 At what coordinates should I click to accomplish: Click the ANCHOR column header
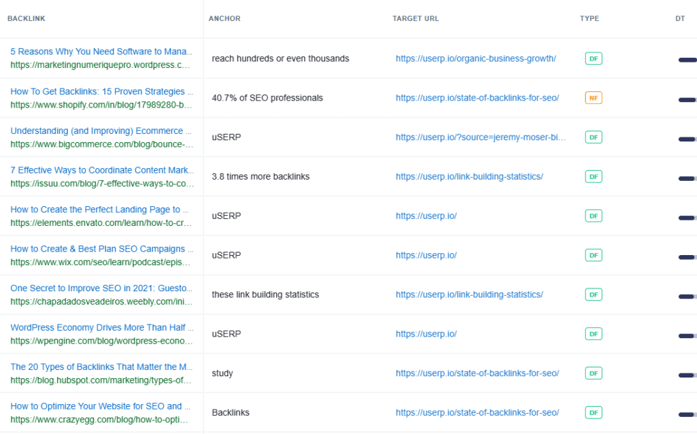click(225, 18)
